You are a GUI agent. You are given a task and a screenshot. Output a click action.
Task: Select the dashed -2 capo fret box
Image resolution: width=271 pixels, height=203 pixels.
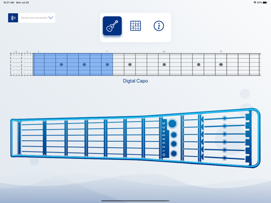[16, 64]
